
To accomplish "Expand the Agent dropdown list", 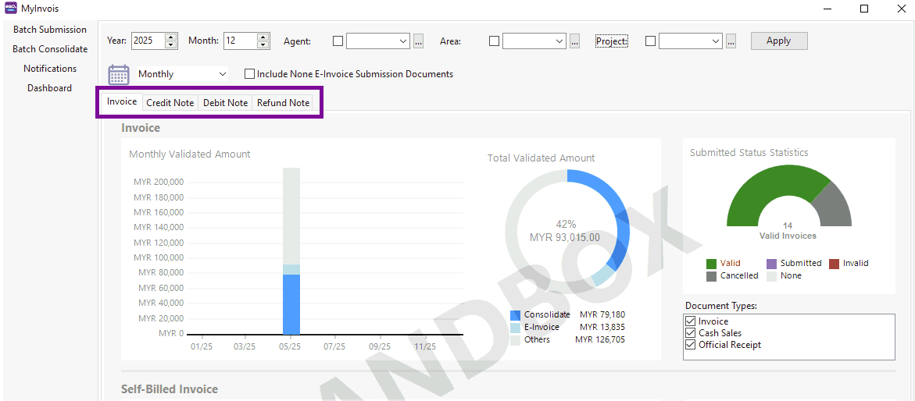I will click(x=403, y=41).
